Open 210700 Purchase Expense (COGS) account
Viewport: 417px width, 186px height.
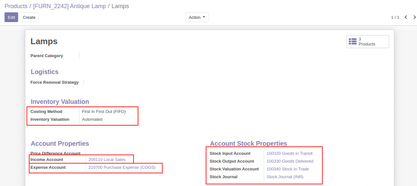122,167
